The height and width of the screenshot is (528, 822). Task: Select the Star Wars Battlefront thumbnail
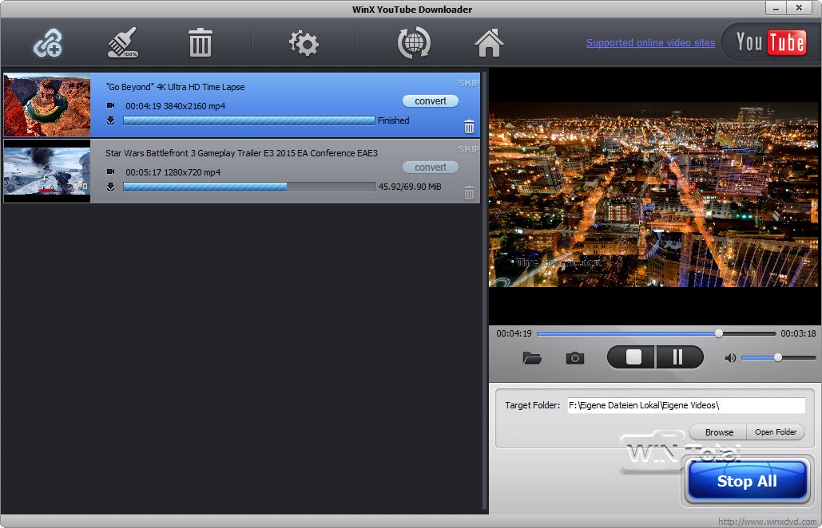47,171
